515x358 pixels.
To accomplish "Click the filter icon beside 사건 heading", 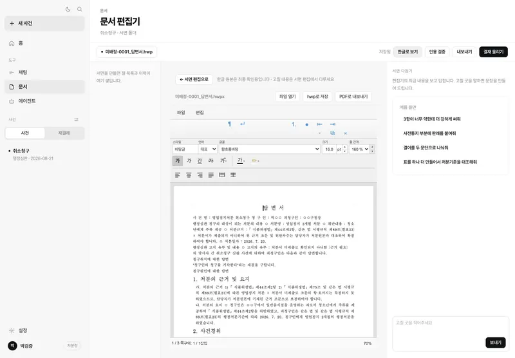I will (x=76, y=120).
